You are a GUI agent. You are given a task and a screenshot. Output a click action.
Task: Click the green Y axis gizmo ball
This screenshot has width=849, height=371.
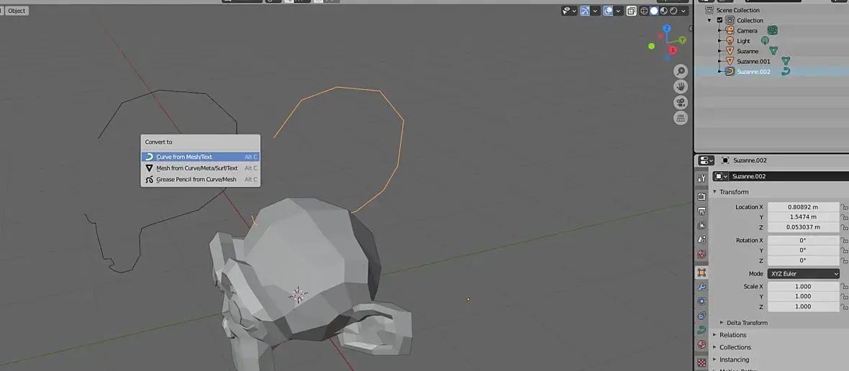pos(682,40)
